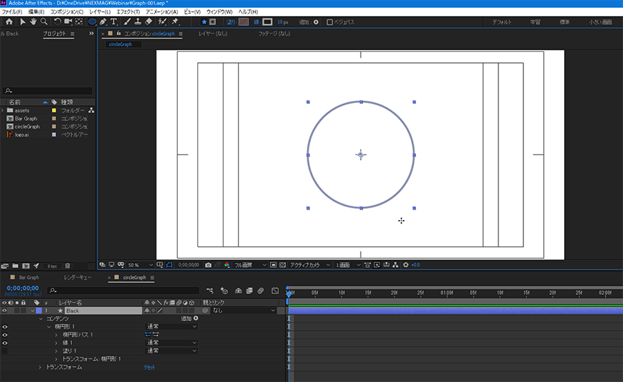Enable the ベジェパス checkbox

pyautogui.click(x=329, y=22)
